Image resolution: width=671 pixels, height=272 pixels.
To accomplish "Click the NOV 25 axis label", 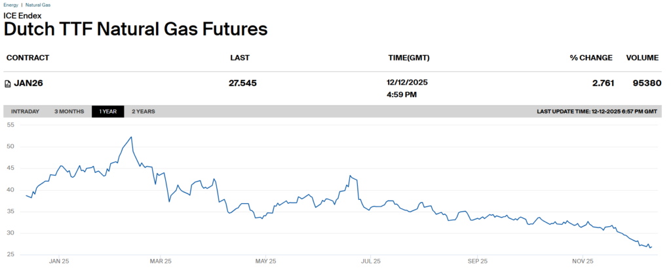I will [583, 262].
